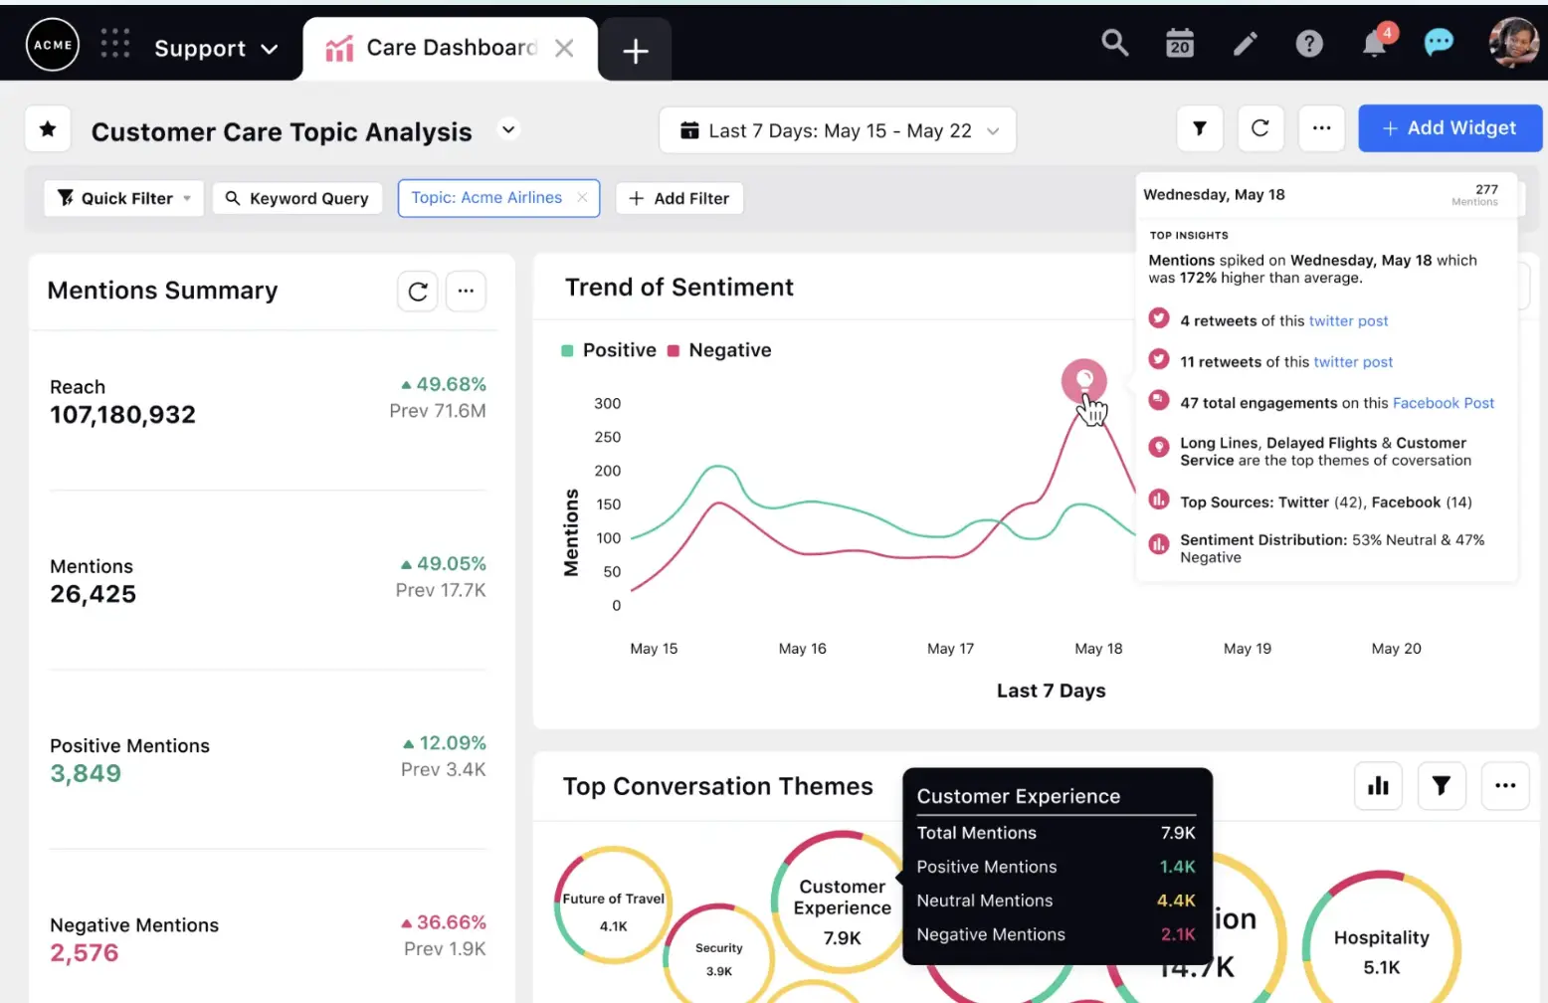The image size is (1548, 1003).
Task: Open the calendar icon showing 20
Action: pos(1179,43)
